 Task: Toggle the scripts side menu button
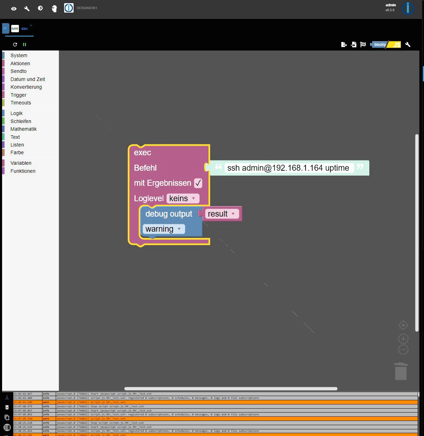click(5, 28)
